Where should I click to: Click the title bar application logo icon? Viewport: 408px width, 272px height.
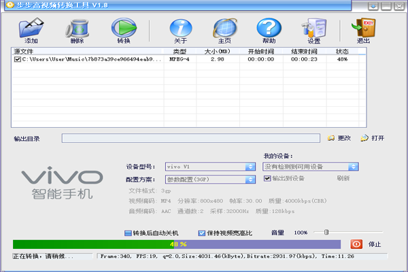(x=10, y=5)
